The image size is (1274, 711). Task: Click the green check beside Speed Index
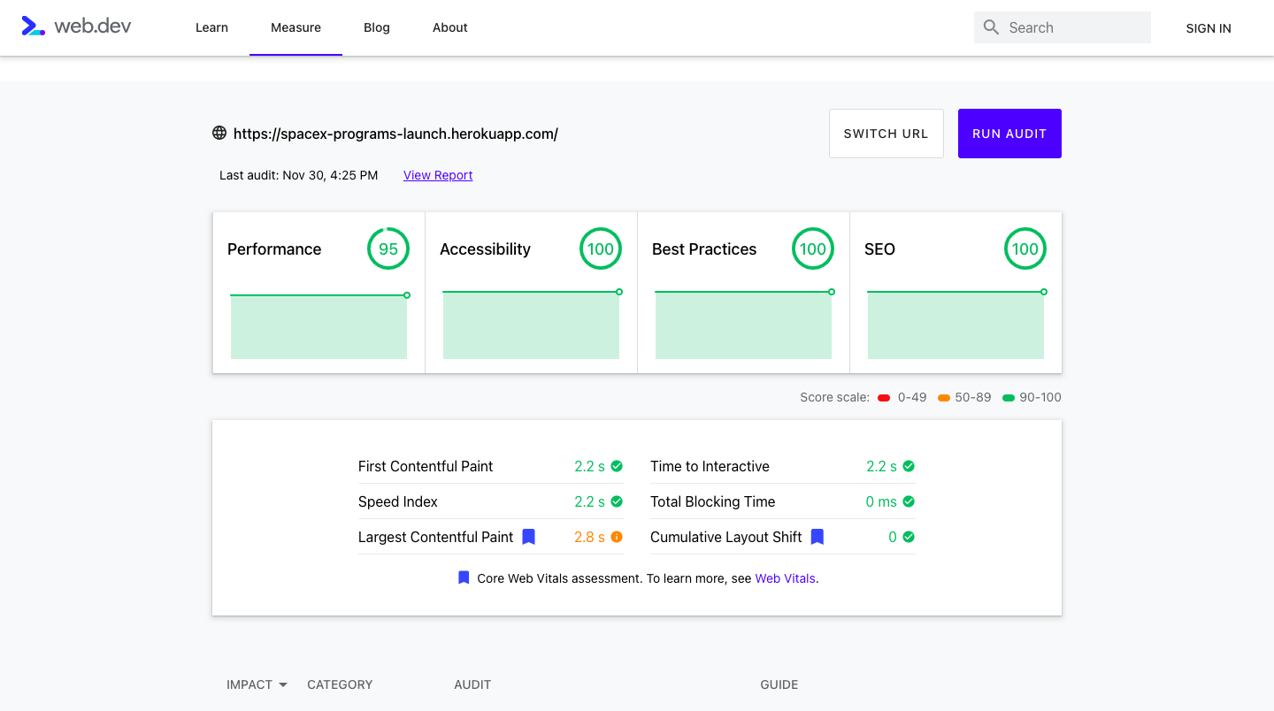tap(617, 501)
